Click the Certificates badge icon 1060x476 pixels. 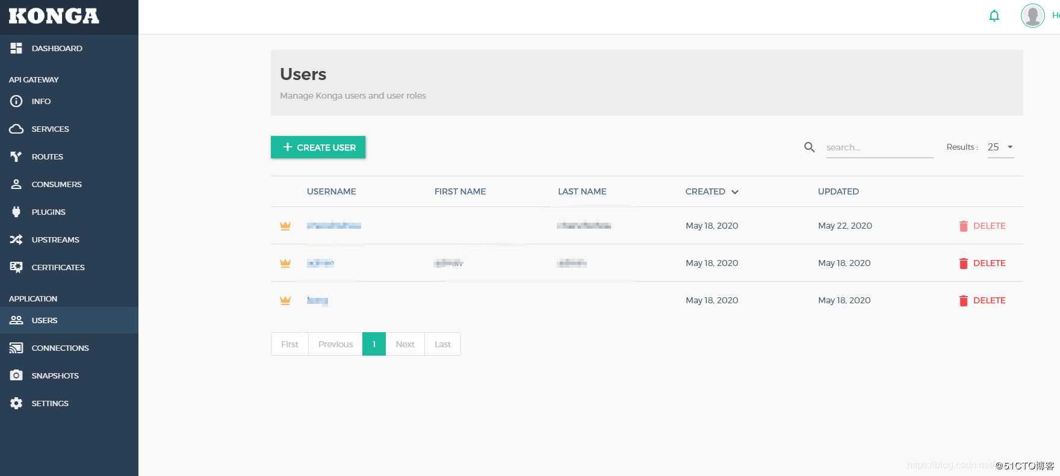point(16,267)
